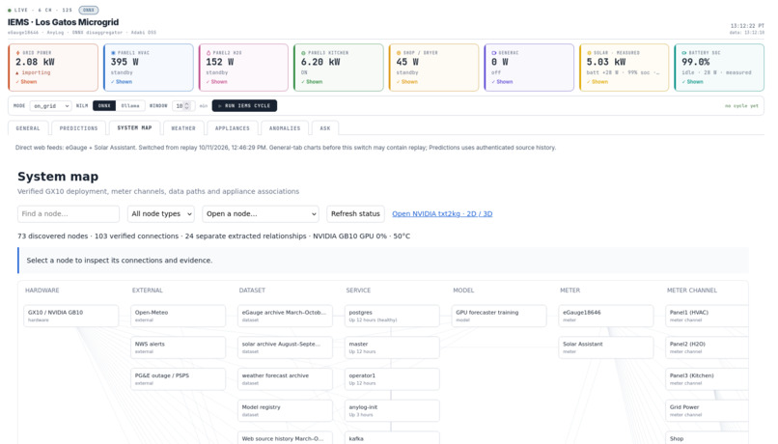
Task: Toggle Shown on the Panel1 HVAC card
Action: pyautogui.click(x=122, y=82)
